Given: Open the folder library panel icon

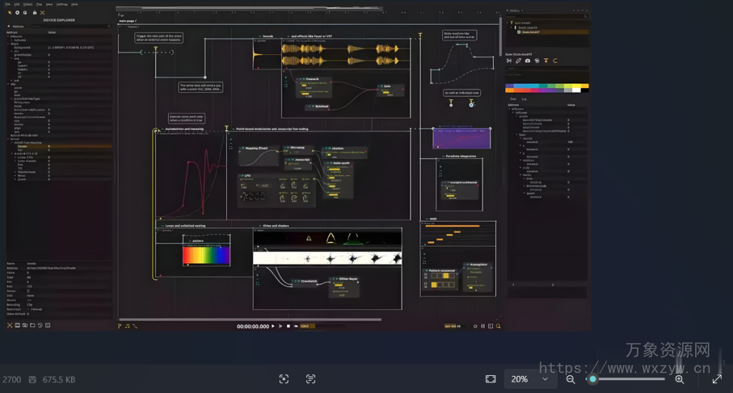Looking at the screenshot, I should (32, 325).
